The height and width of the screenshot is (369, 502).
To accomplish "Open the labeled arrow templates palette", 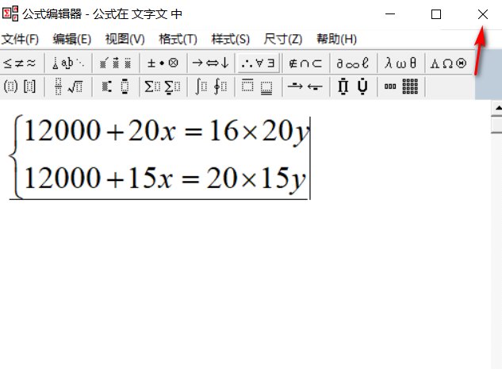I will (305, 86).
